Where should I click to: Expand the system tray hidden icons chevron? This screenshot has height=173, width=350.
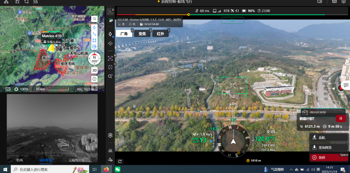[291, 170]
